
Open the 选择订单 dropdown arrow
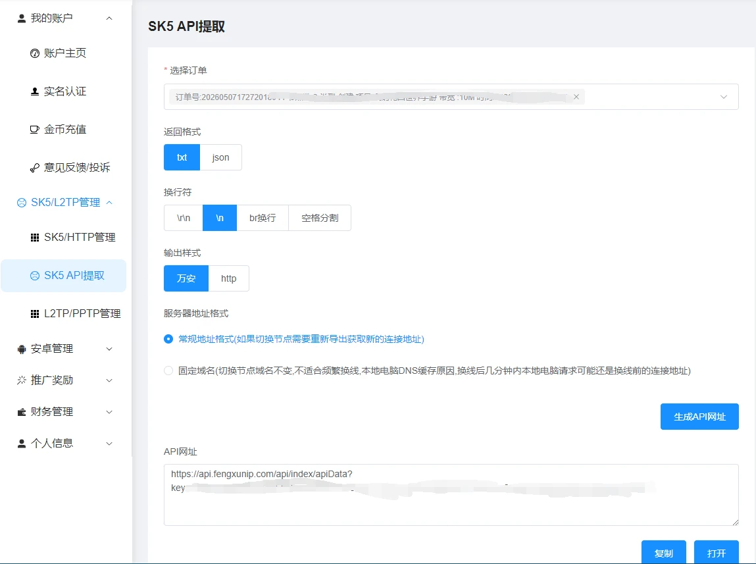(724, 97)
